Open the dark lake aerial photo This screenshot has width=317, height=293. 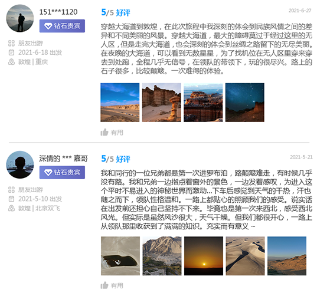click(120, 256)
